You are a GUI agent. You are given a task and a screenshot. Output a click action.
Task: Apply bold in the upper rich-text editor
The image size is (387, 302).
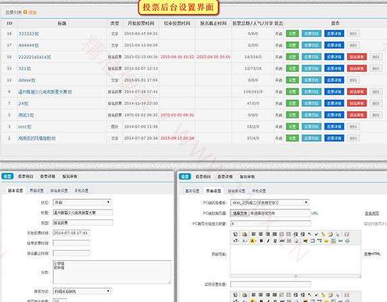click(261, 241)
